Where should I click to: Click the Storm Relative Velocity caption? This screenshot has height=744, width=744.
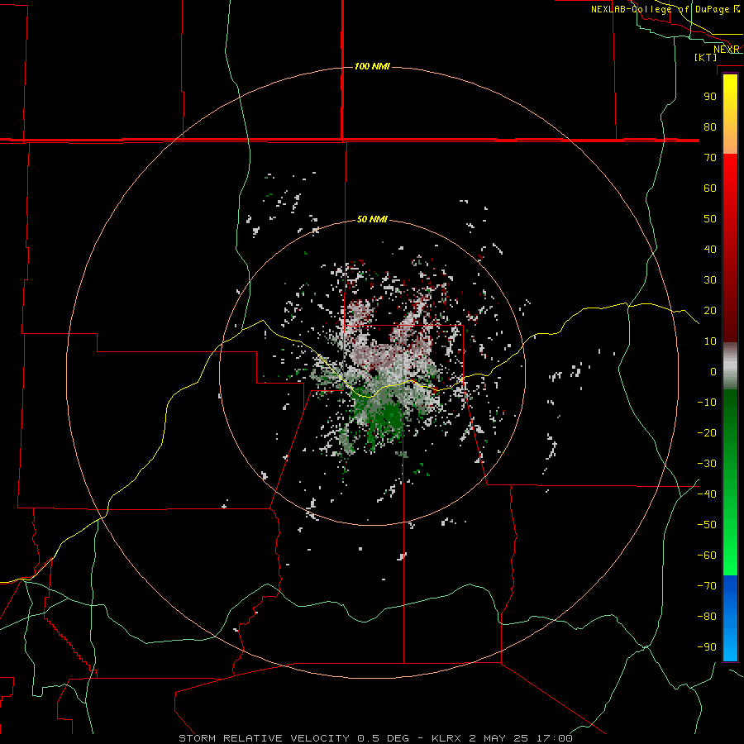(375, 738)
